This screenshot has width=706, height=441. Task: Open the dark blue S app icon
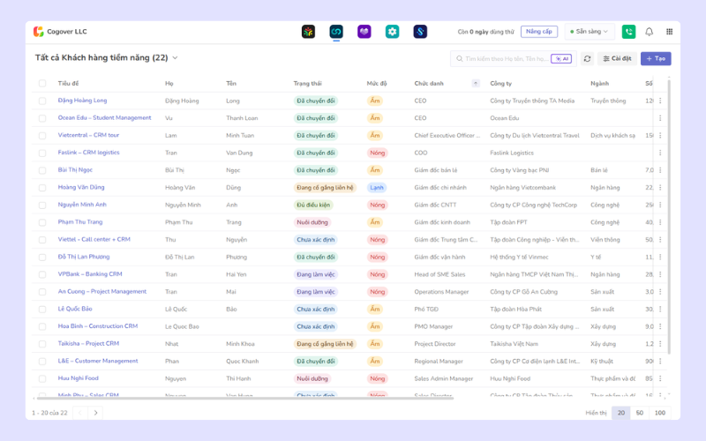[420, 32]
